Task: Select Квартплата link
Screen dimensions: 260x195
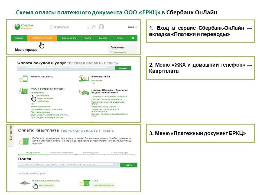Action: [x=37, y=93]
